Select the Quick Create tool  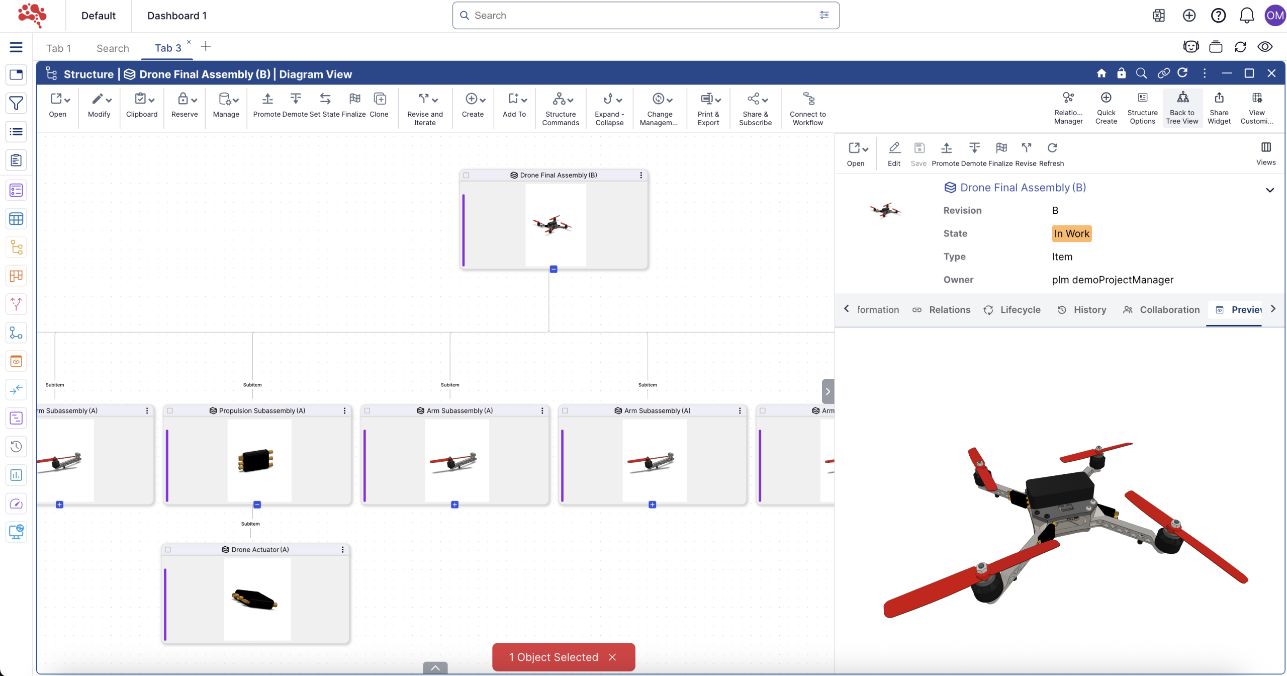point(1106,107)
